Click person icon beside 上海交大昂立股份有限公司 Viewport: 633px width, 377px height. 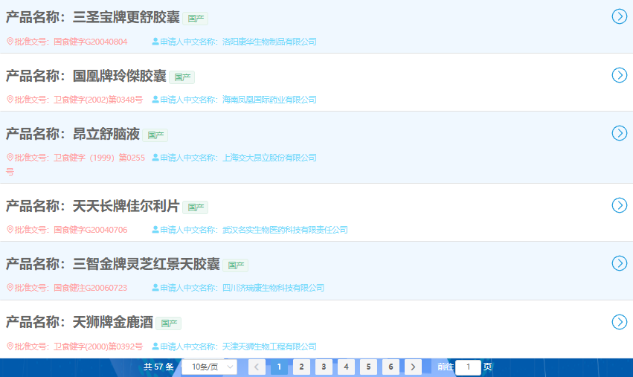(x=155, y=158)
